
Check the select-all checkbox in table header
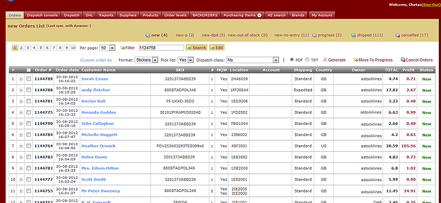click(x=29, y=70)
